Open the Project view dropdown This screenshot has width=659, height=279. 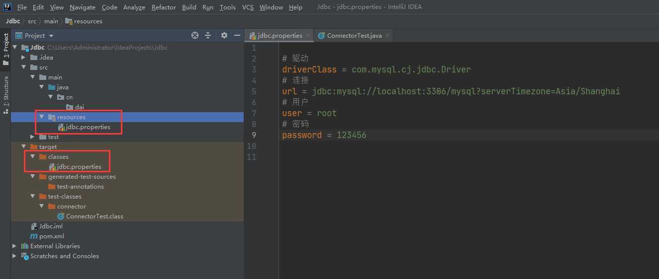[x=34, y=36]
